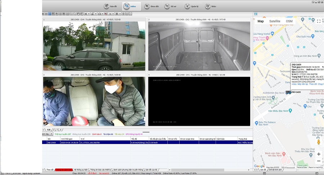
Task: Switch map to Satellite view
Action: tap(275, 21)
